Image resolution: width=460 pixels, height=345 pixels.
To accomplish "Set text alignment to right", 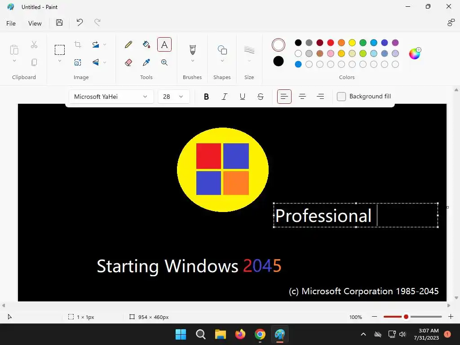I will pos(320,97).
